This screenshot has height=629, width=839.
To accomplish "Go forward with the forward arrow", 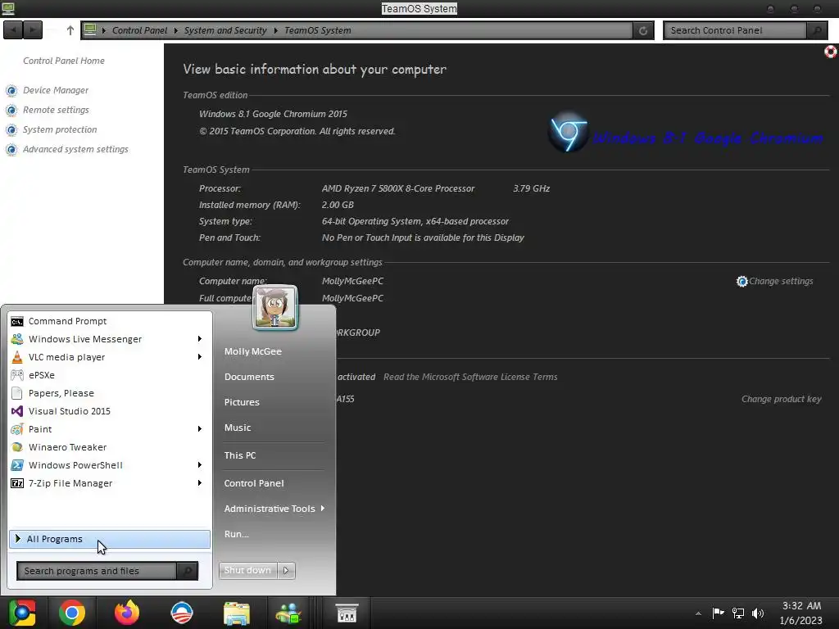I will point(33,30).
